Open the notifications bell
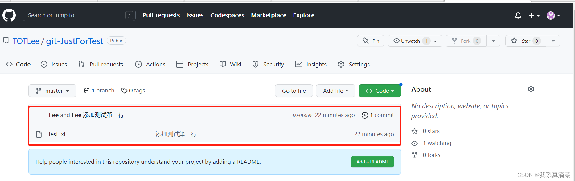 point(518,15)
